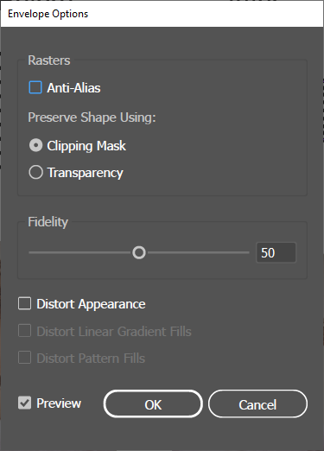Click the Distort Appearance label
The height and width of the screenshot is (451, 324).
point(91,304)
